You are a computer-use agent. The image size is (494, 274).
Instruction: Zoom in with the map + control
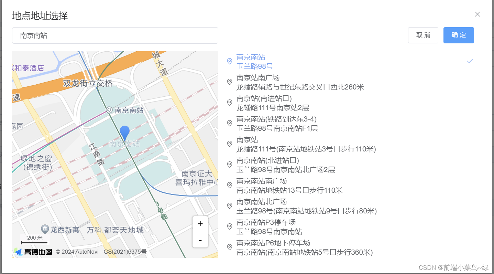pyautogui.click(x=200, y=223)
